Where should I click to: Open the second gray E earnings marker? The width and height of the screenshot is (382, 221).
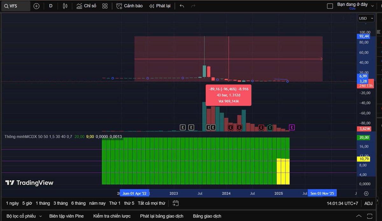pyautogui.click(x=191, y=127)
